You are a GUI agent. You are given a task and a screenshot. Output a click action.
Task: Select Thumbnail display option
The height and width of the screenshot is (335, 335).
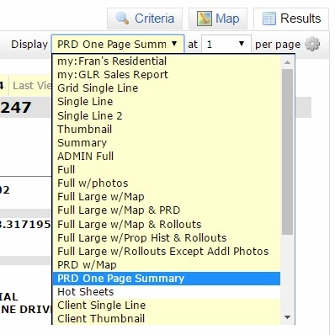[166, 129]
